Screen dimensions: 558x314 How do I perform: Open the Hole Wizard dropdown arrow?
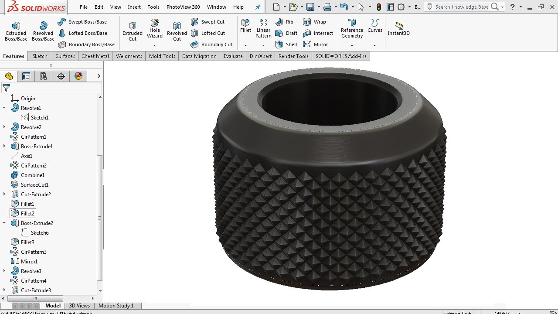pyautogui.click(x=154, y=45)
